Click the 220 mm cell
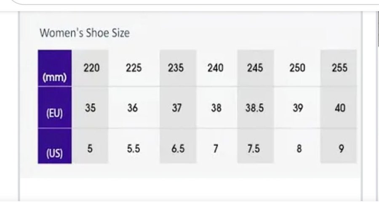This screenshot has width=379, height=202. click(91, 68)
